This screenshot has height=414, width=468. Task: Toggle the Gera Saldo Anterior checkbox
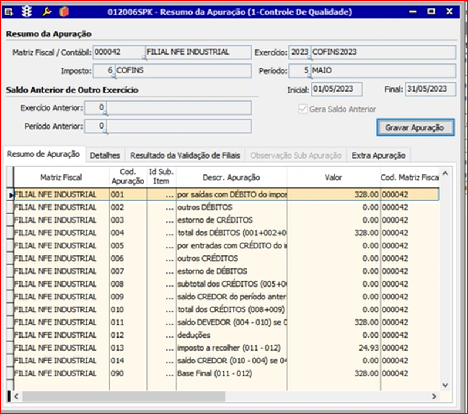pyautogui.click(x=303, y=109)
